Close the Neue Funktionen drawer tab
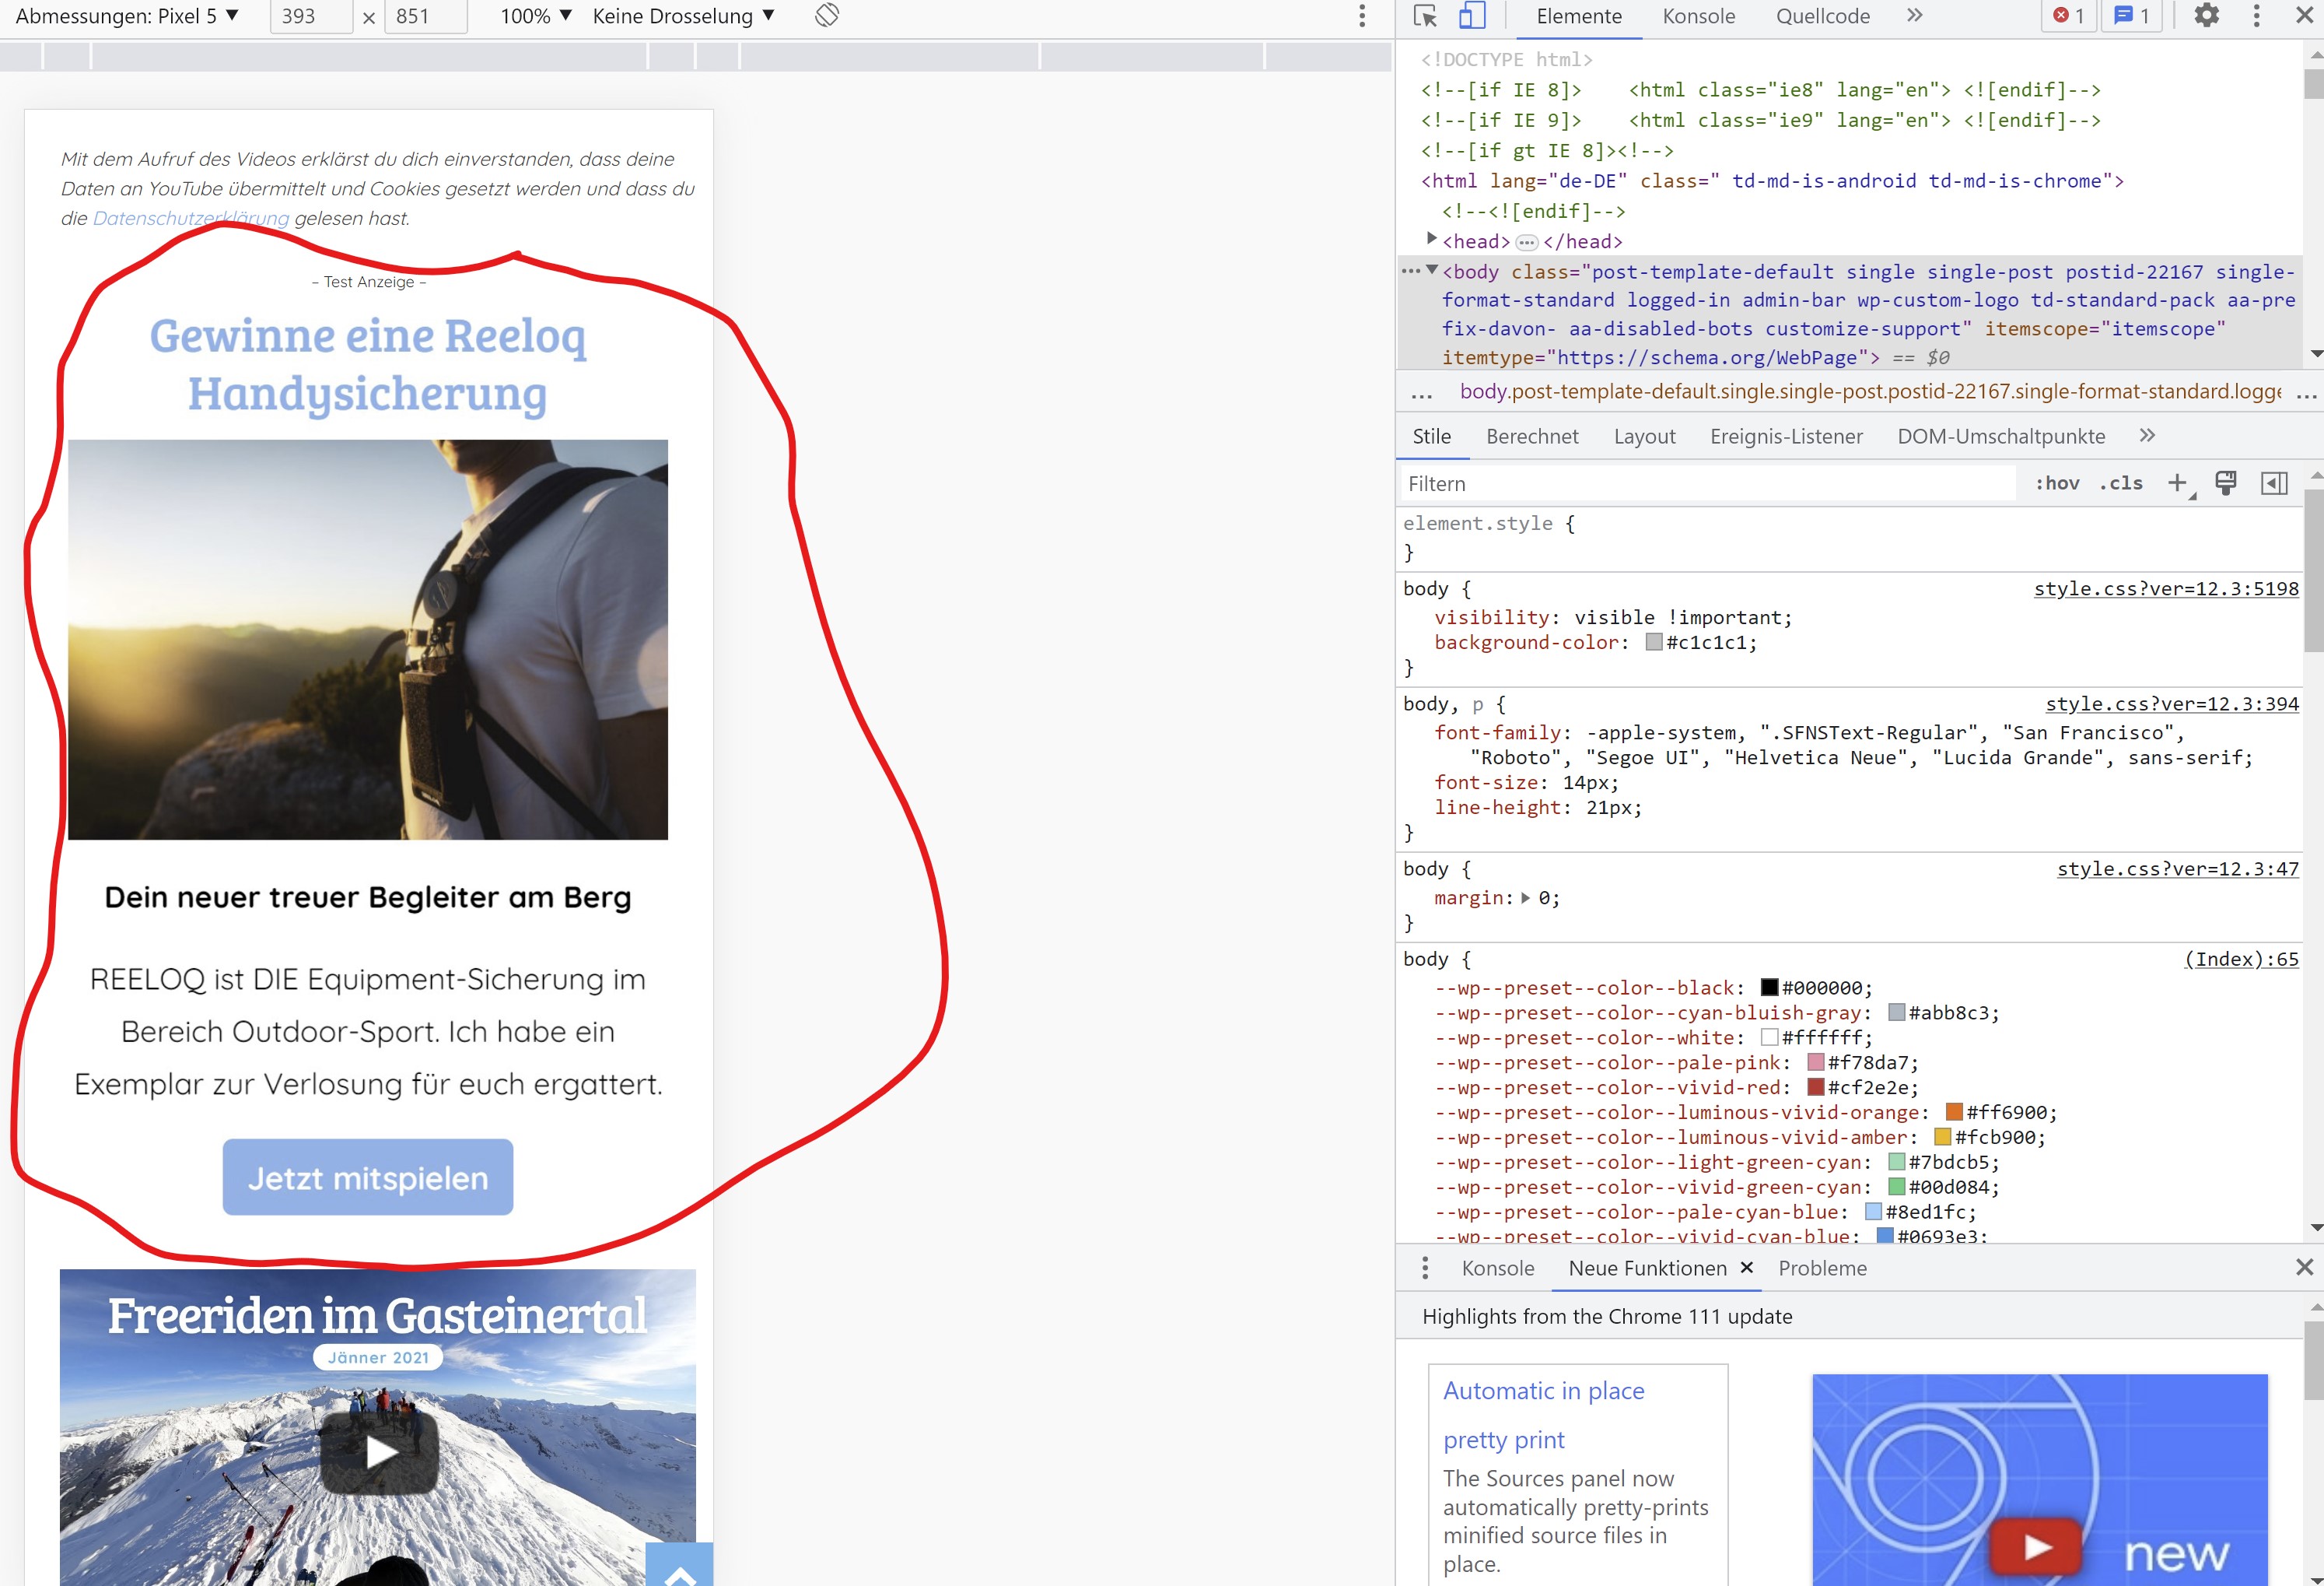The height and width of the screenshot is (1586, 2324). click(1747, 1267)
